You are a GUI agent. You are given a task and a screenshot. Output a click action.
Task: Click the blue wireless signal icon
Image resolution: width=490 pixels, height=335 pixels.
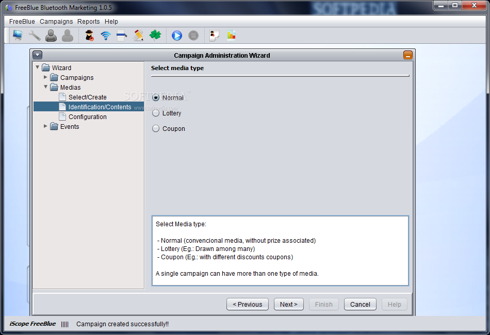pos(106,35)
